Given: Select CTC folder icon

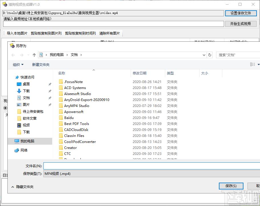Looking at the screenshot, I should click(x=61, y=154).
